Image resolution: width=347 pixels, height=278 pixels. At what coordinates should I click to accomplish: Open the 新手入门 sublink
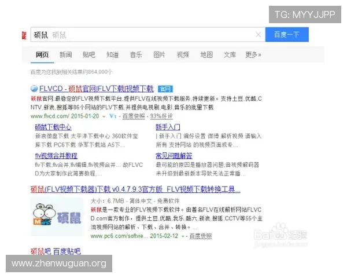[168, 127]
